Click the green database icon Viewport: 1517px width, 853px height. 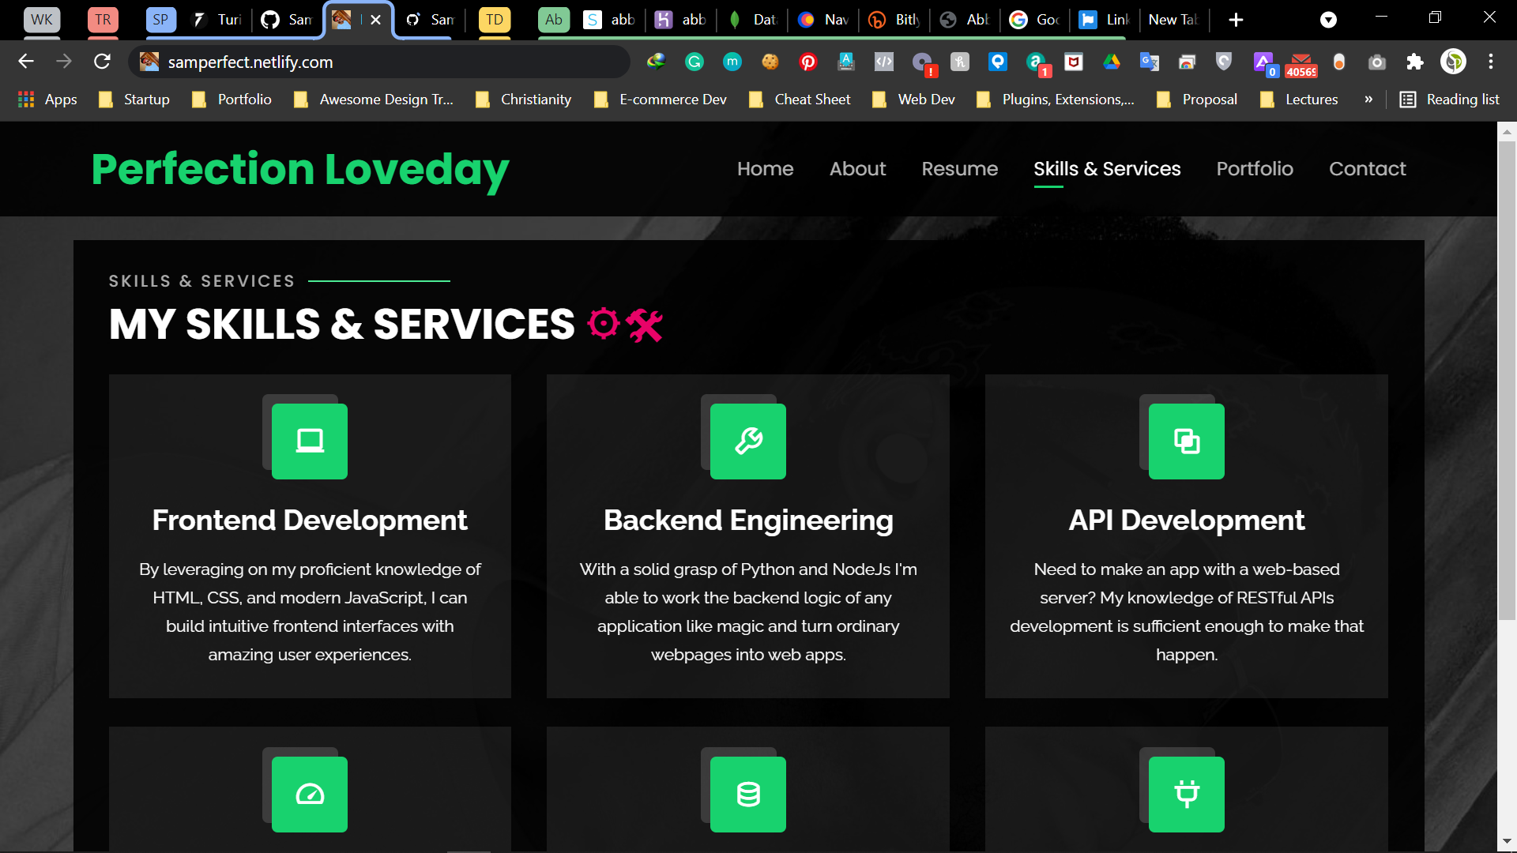(747, 794)
